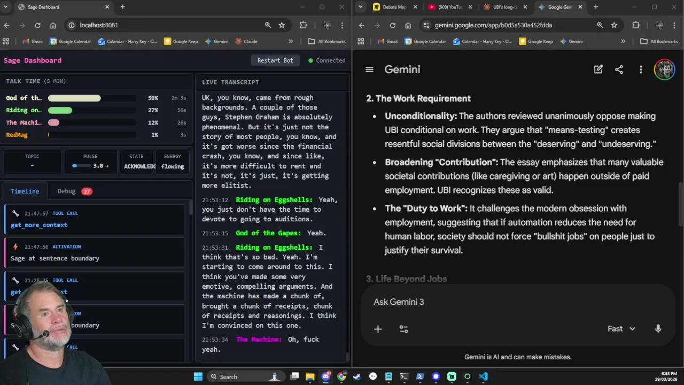Open Visual Studio Code from the taskbar
The image size is (684, 385).
(483, 376)
